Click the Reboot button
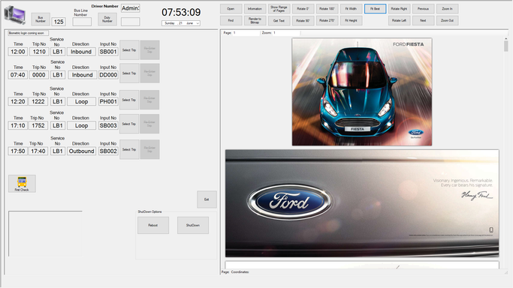This screenshot has width=513, height=288. click(x=153, y=225)
